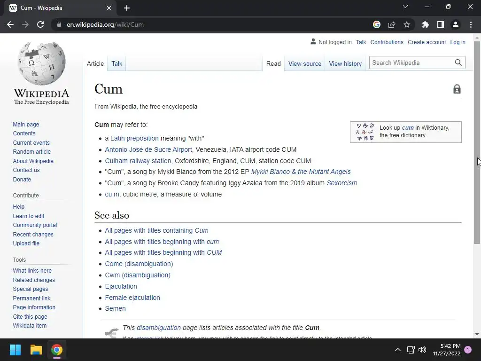Open the user Talk link at top
The image size is (481, 361).
(x=361, y=42)
